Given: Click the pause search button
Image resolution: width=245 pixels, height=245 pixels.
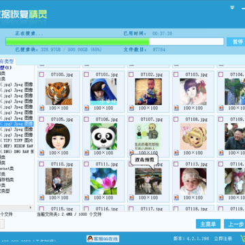Looking at the screenshot, I should coord(236,42).
